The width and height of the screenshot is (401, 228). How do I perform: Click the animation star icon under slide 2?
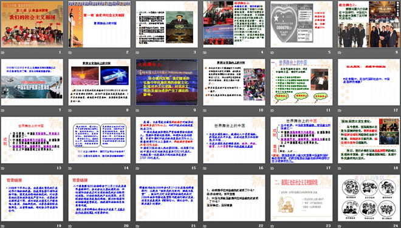(x=70, y=53)
